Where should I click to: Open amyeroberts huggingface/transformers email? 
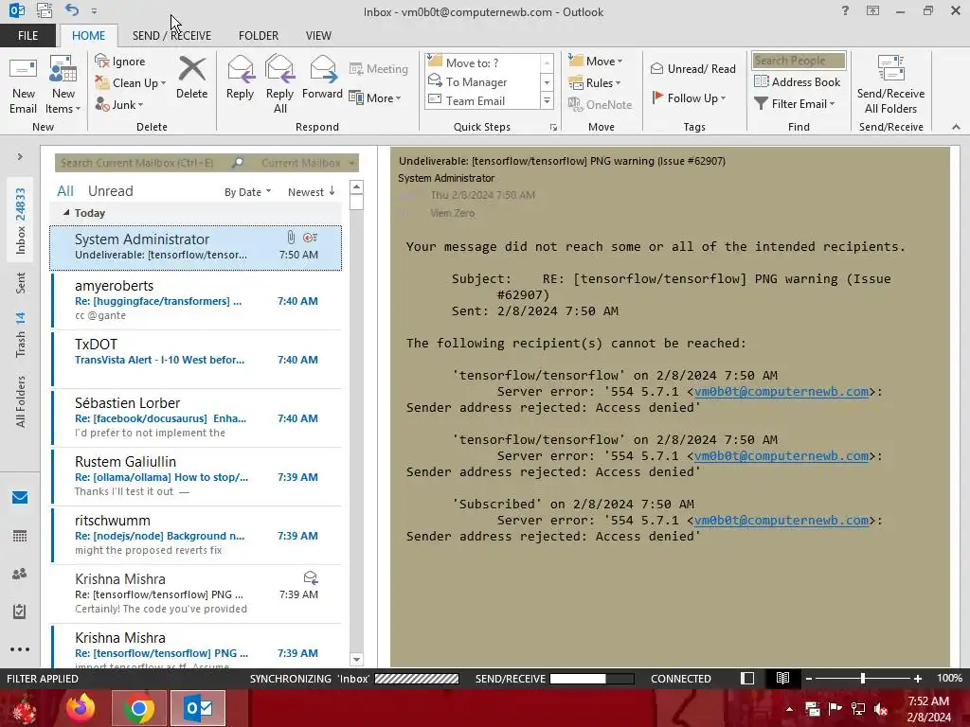tap(197, 300)
